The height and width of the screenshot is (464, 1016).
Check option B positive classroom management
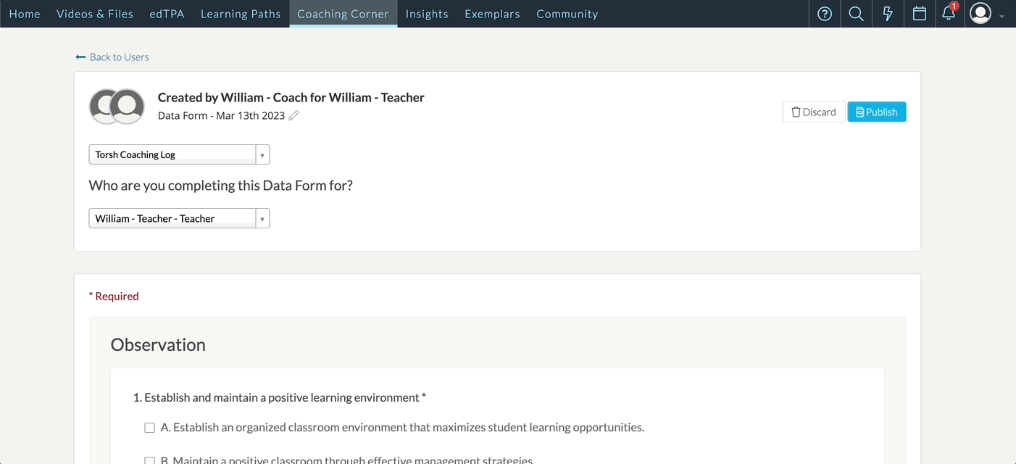[x=150, y=460]
